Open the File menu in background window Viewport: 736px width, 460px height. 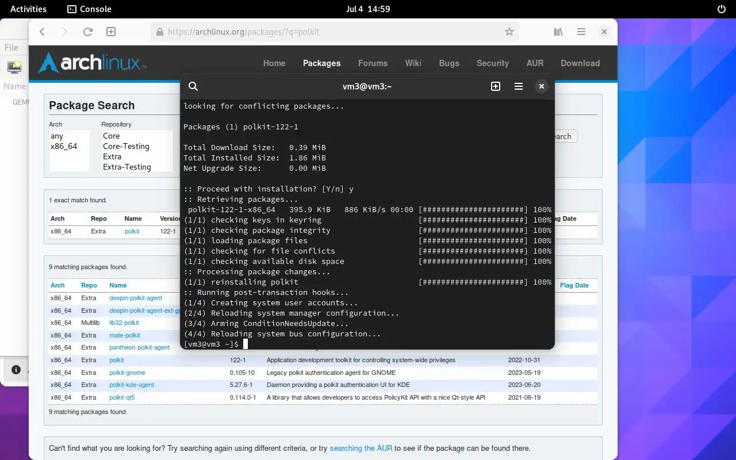point(11,48)
